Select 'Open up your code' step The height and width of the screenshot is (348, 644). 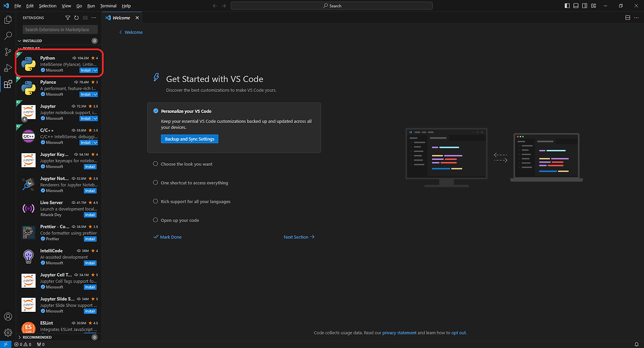tap(176, 220)
